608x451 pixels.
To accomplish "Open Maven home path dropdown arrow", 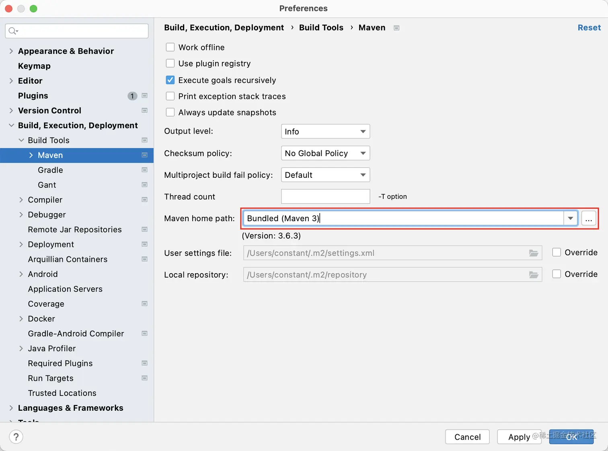I will point(570,218).
